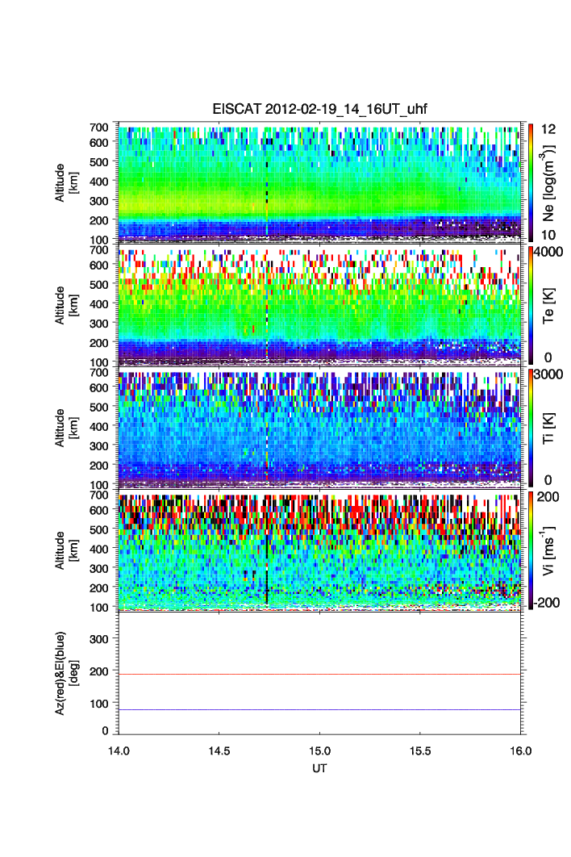Click the 14.5 tick on UT axis

click(x=219, y=750)
